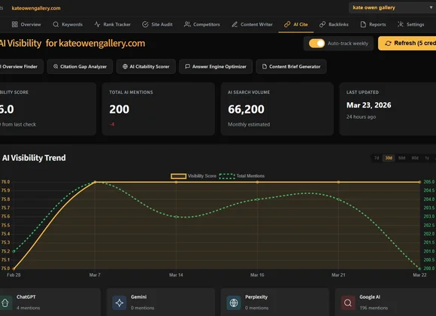Image resolution: width=436 pixels, height=316 pixels.
Task: Click the Backlinks chain icon
Action: coord(322,25)
